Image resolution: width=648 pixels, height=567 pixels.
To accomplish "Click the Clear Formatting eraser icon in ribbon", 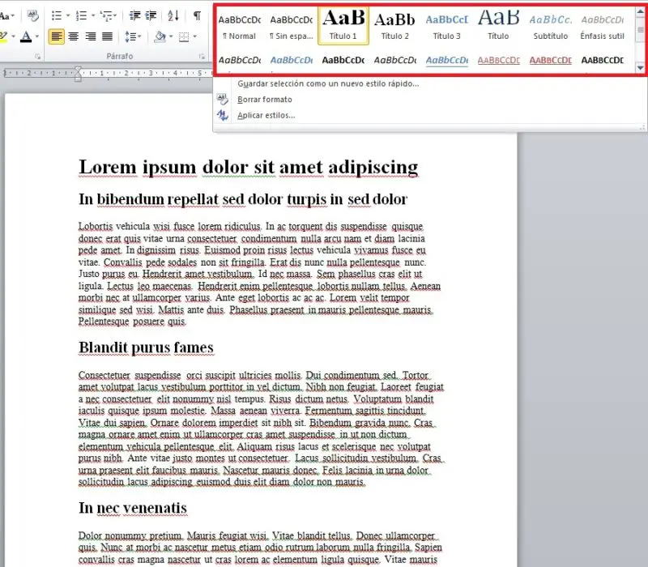I will point(32,15).
